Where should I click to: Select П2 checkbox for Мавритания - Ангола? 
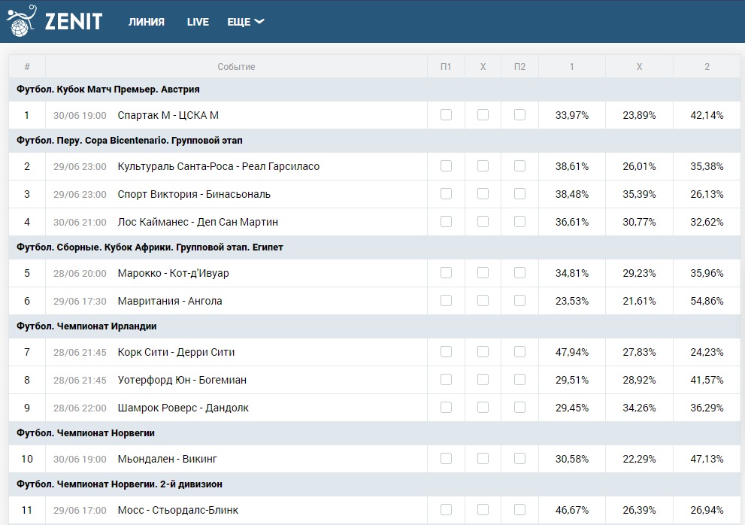519,301
